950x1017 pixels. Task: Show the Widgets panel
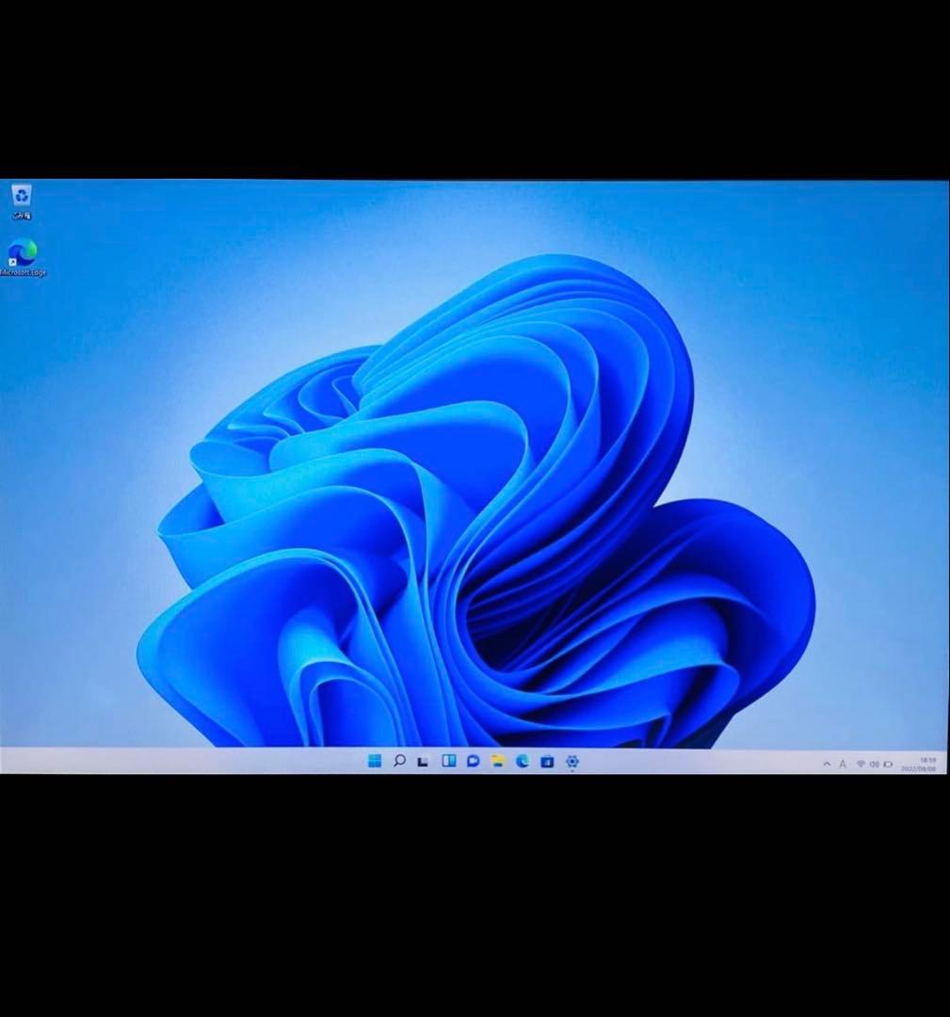pos(448,761)
